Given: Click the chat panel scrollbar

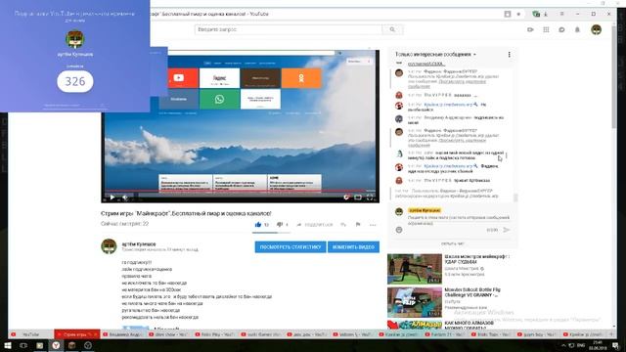Looking at the screenshot, I should click(x=515, y=198).
